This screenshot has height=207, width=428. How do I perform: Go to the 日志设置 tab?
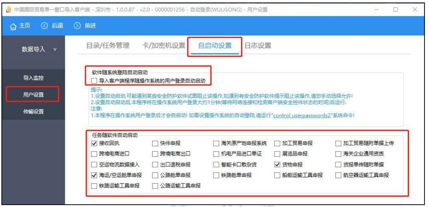(x=257, y=46)
